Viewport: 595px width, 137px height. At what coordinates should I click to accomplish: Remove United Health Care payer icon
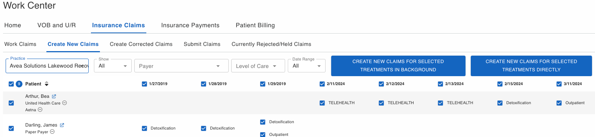(64, 103)
